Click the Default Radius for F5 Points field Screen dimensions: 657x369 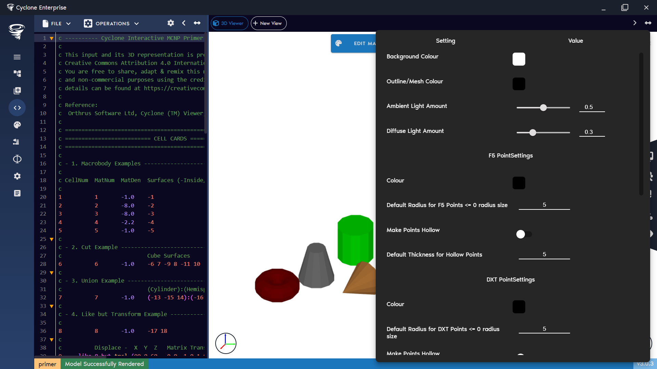point(544,205)
